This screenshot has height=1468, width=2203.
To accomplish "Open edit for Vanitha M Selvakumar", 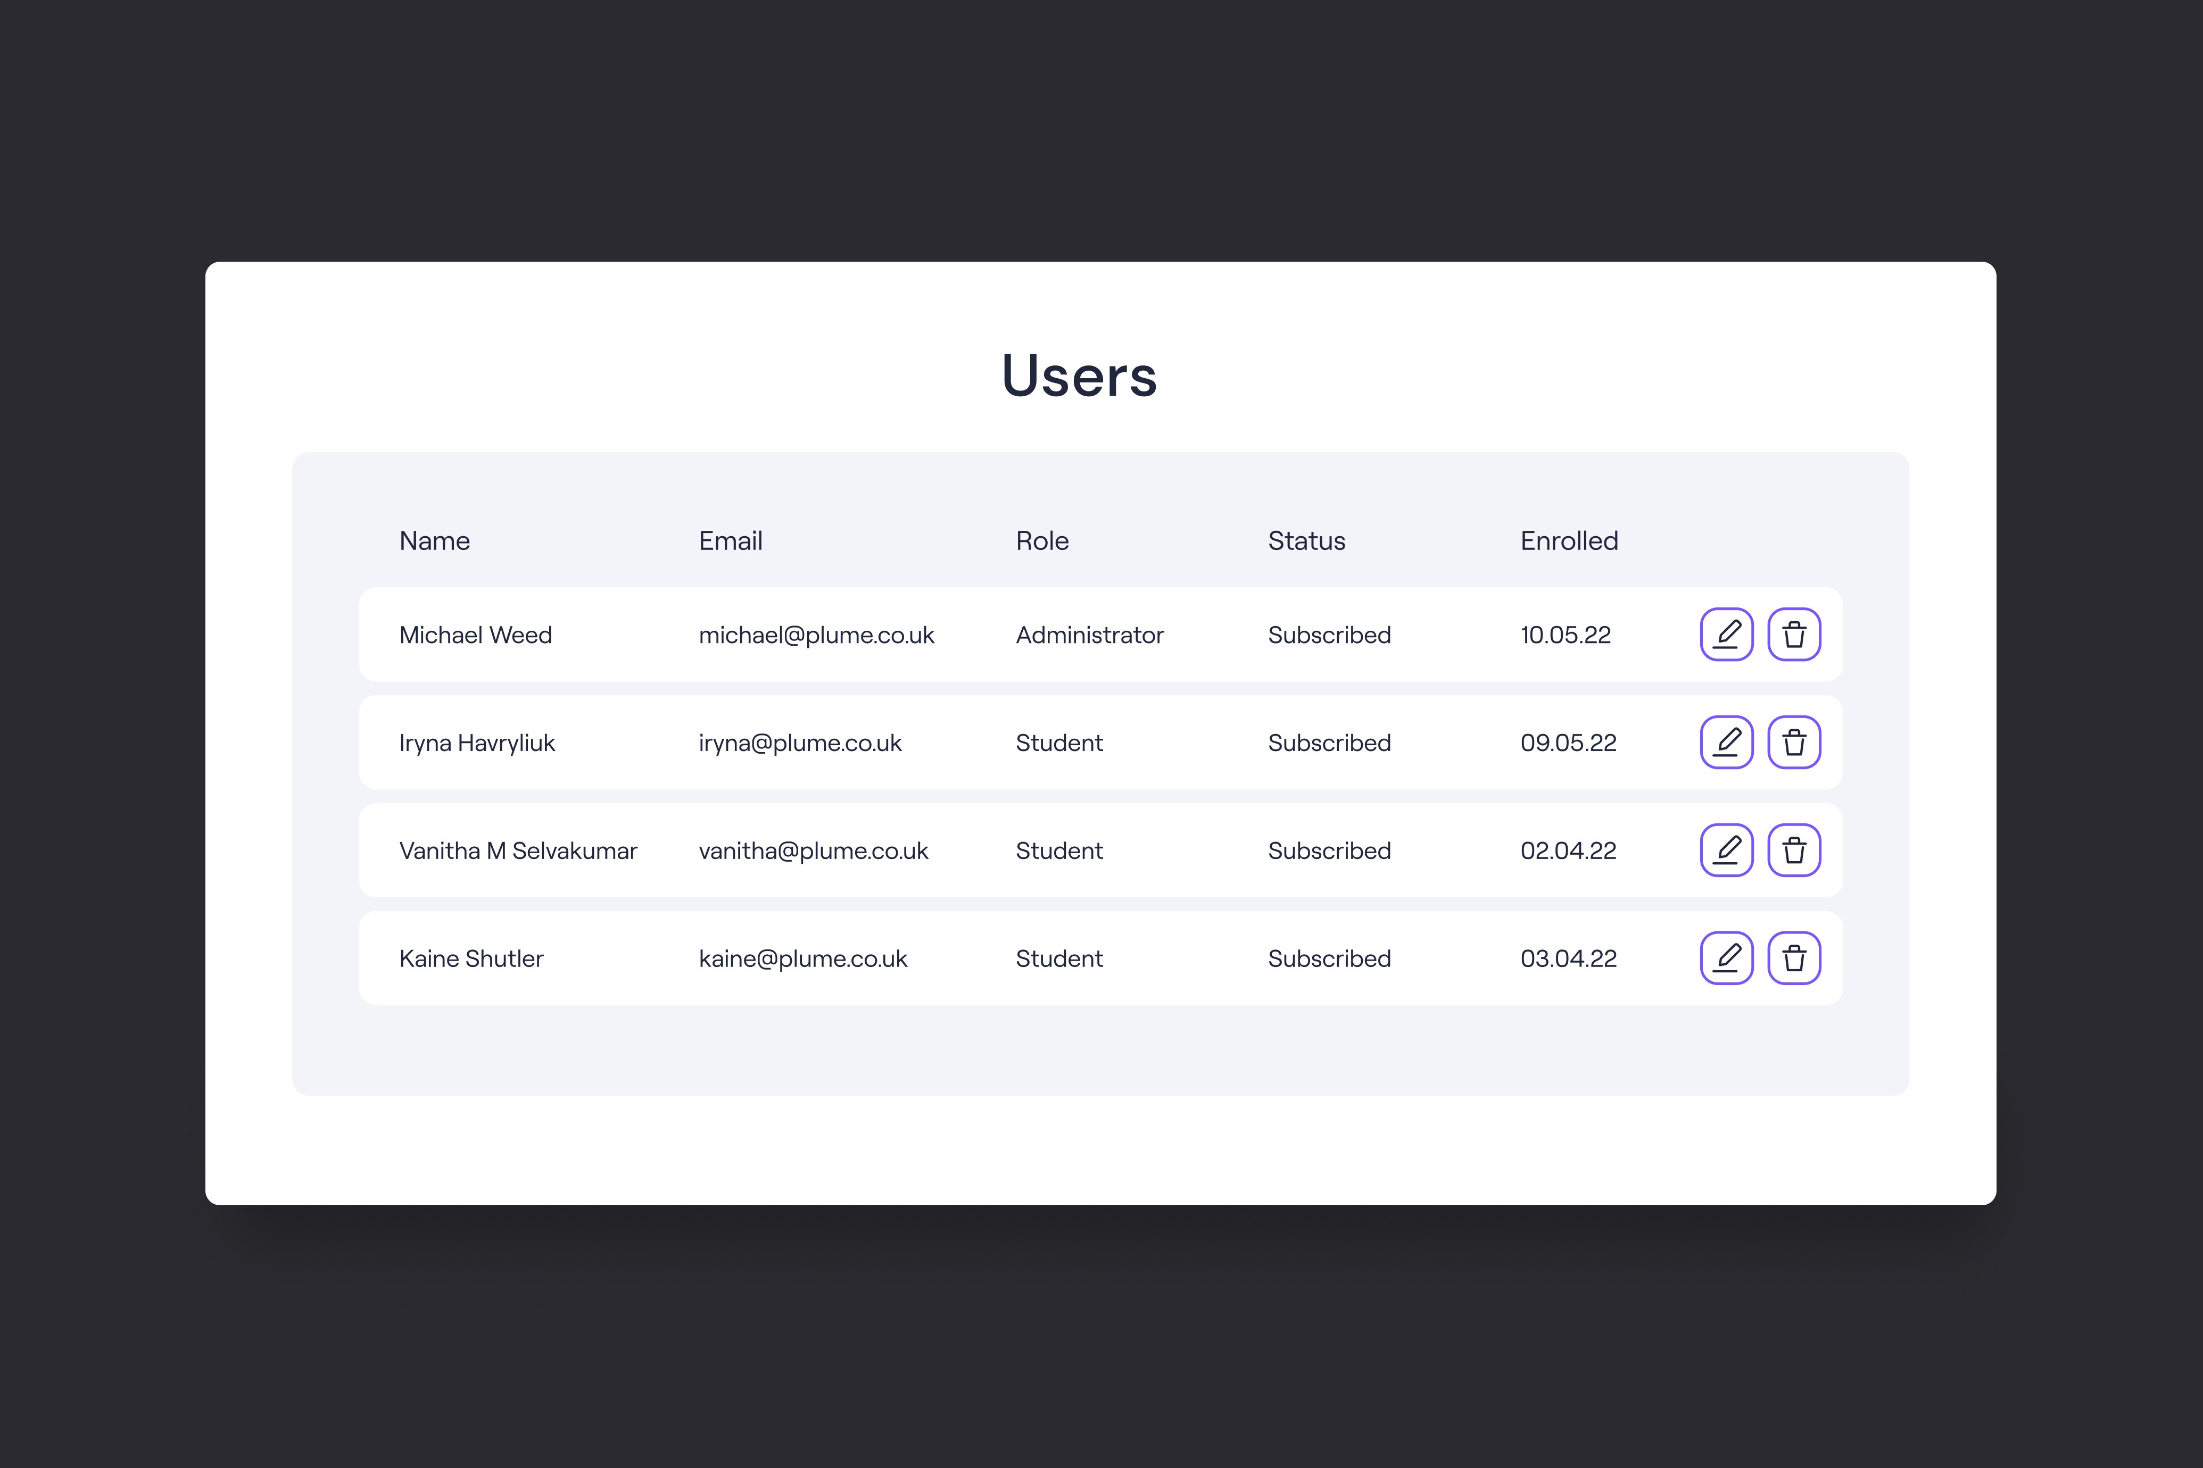I will click(x=1726, y=850).
